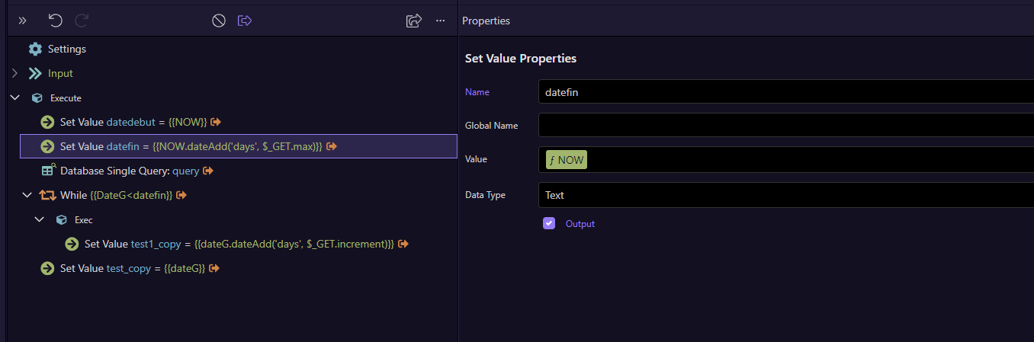Open Settings with the gear icon
Image resolution: width=1034 pixels, height=342 pixels.
[35, 49]
